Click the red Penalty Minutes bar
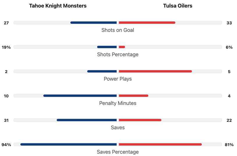Screen dimensions: 237x156 (133, 96)
